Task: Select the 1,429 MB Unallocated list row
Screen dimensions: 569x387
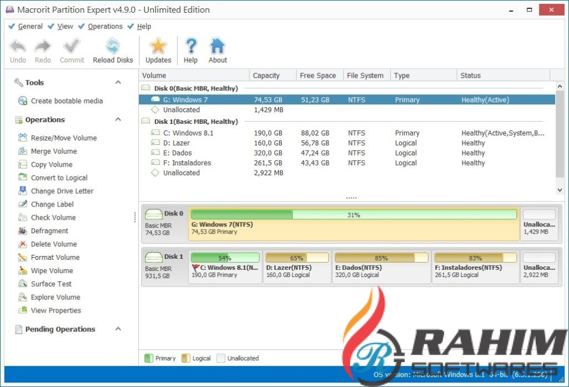Action: tap(347, 109)
